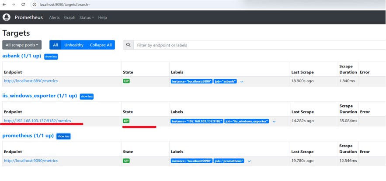Show only Unhealthy targets

coord(74,45)
